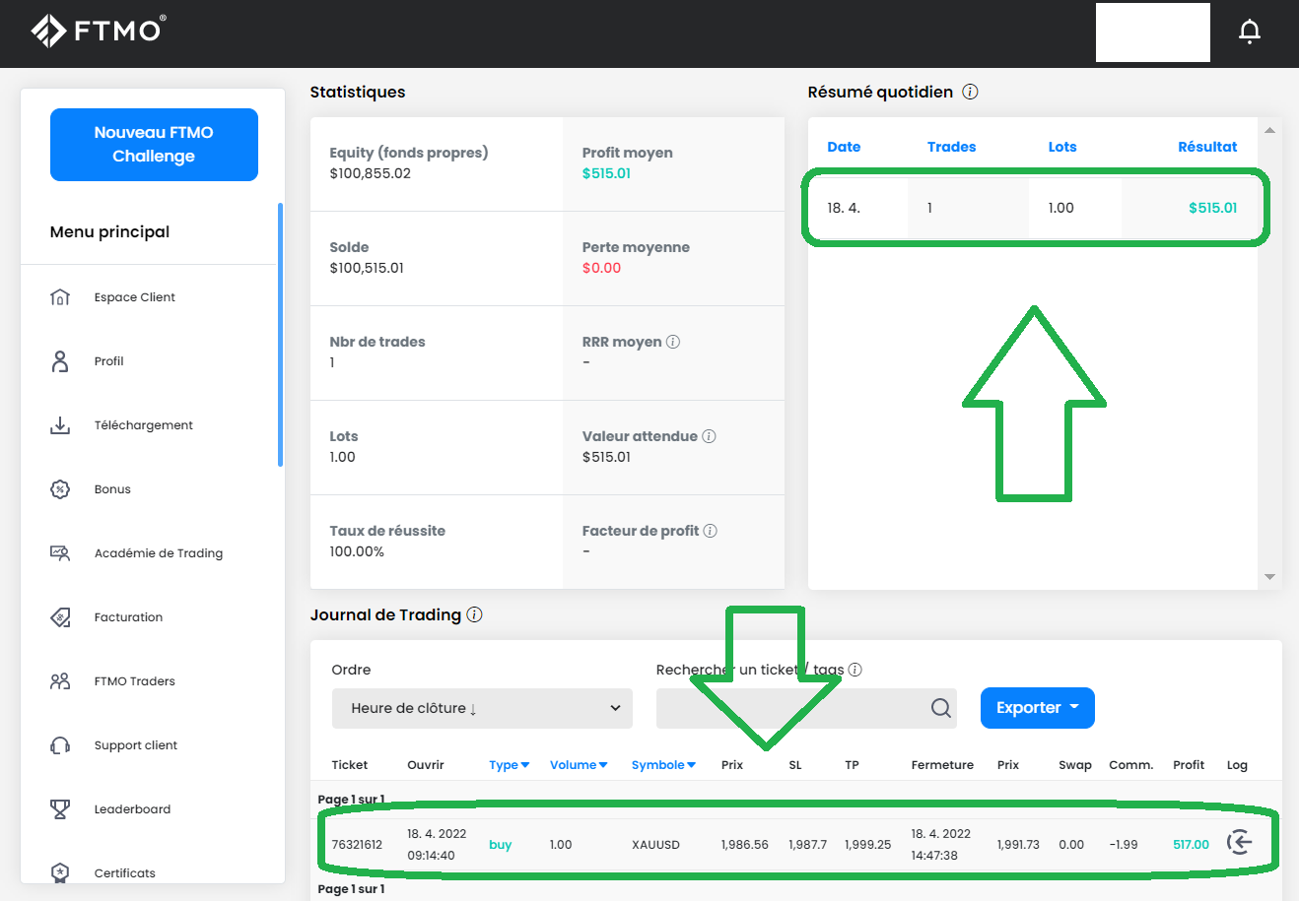Open the trade log icon for ticket 76321612

tap(1239, 842)
